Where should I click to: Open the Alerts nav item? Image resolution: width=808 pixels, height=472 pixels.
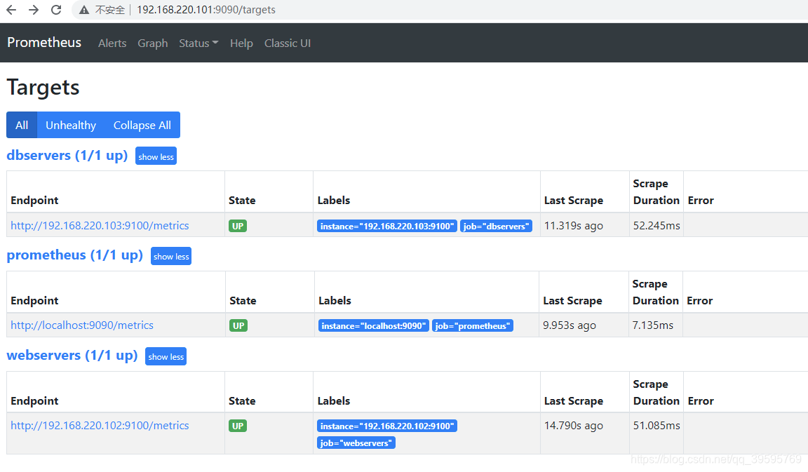click(112, 43)
